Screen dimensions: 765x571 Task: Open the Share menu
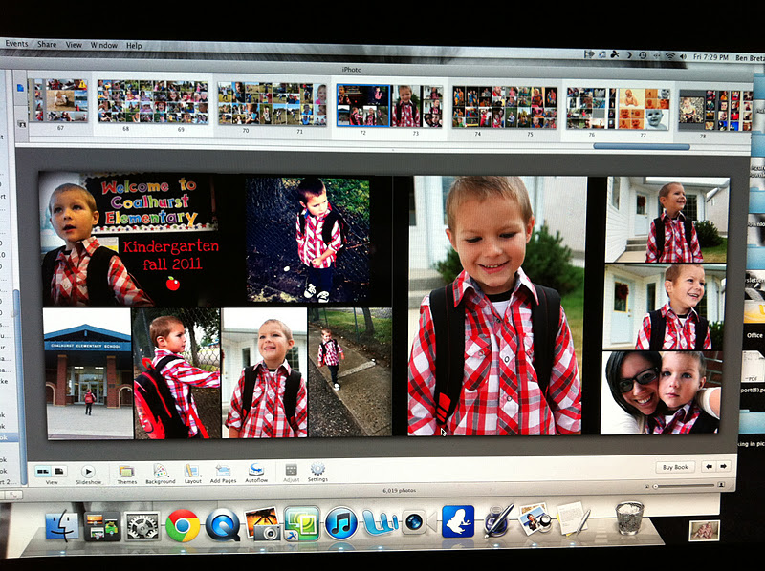[x=47, y=44]
